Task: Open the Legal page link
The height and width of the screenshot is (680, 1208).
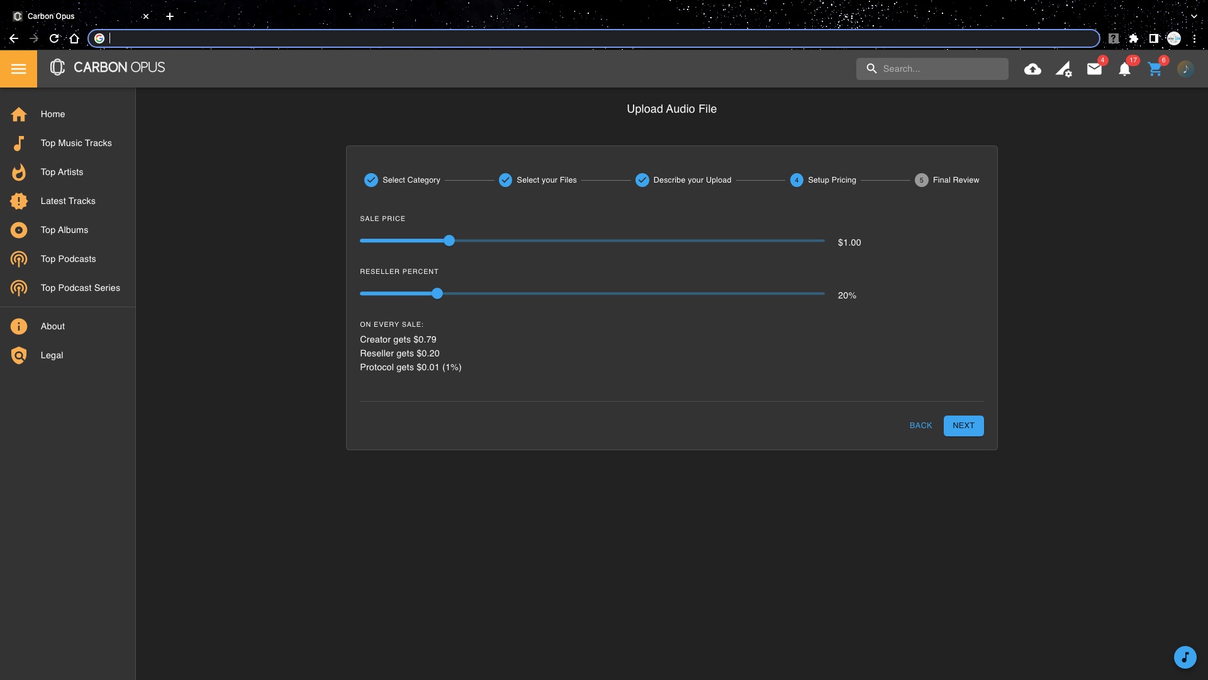Action: 52,355
